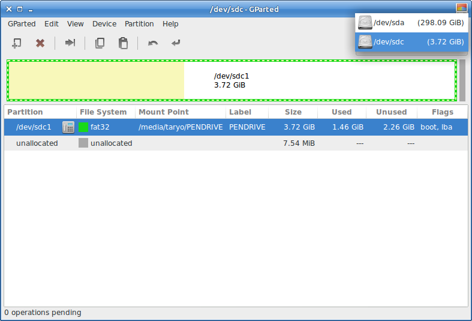
Task: Click the top-right corner icon in title bar
Action: pyautogui.click(x=461, y=8)
